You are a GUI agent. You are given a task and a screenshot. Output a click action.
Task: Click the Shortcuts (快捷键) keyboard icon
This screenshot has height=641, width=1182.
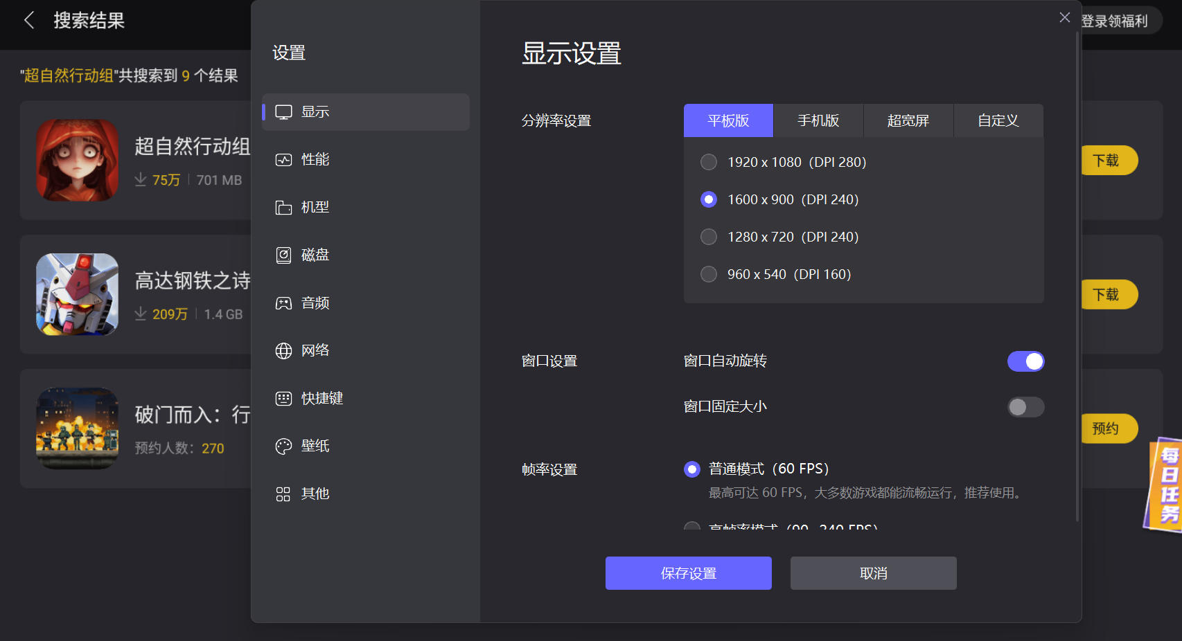click(283, 399)
